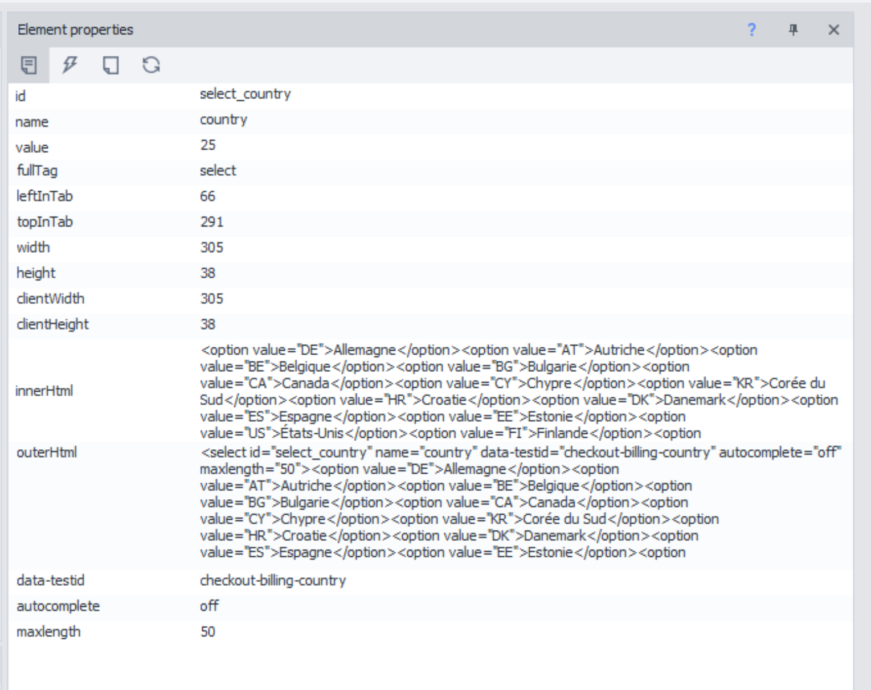Select the fullTag value select

click(218, 171)
